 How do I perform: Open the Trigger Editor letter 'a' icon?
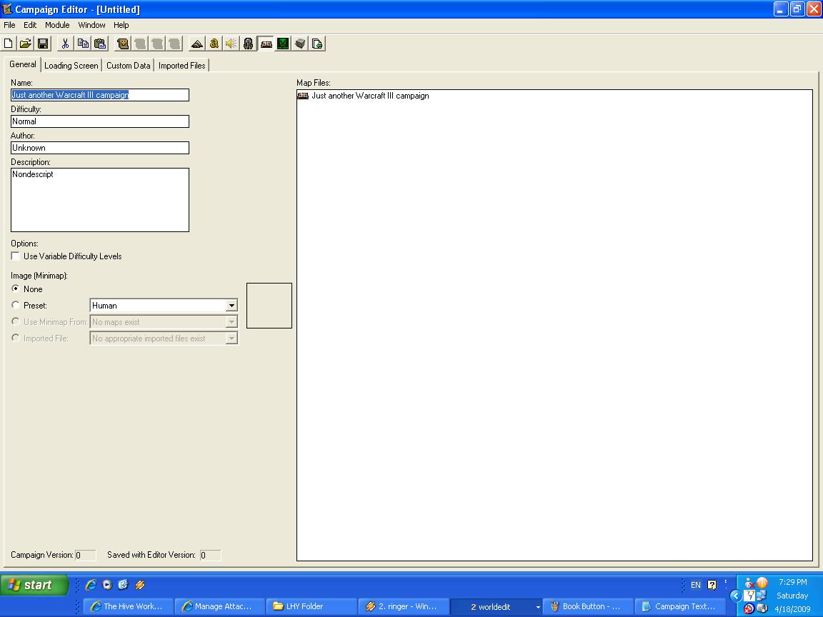[x=214, y=44]
